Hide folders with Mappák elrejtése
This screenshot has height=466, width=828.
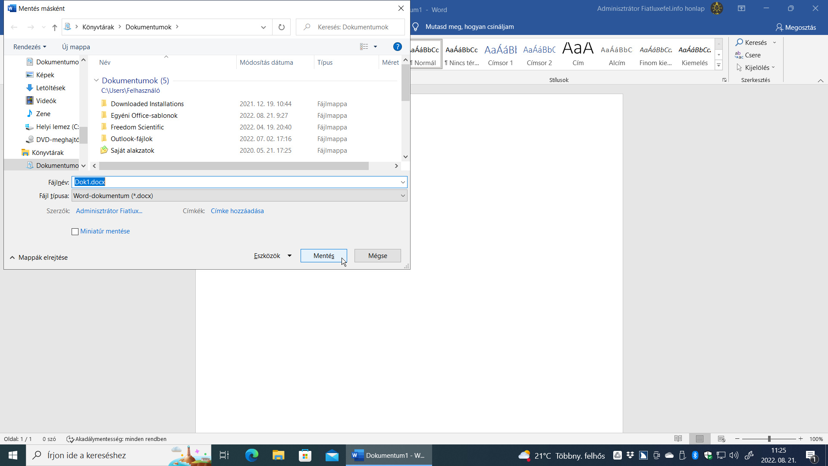pos(39,258)
